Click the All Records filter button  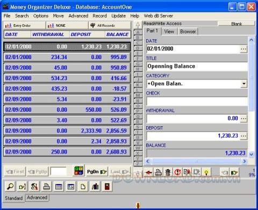tap(110, 25)
